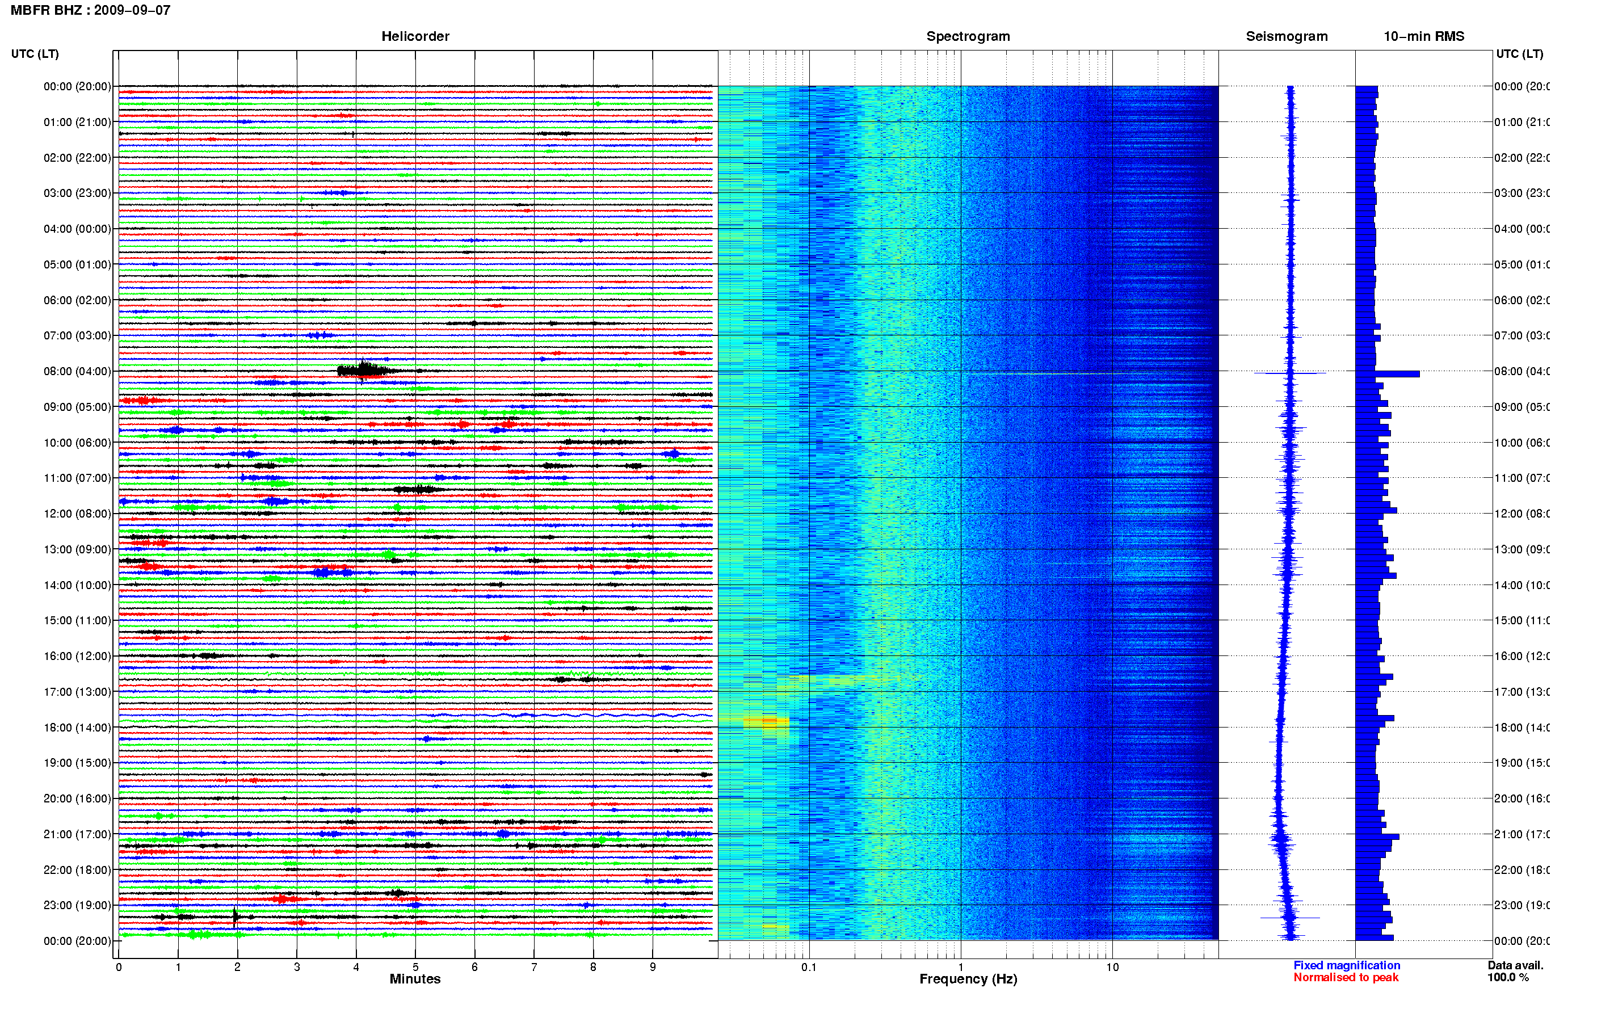
Task: Click the 'Frequency (Hz)' x-axis label
Action: [968, 979]
